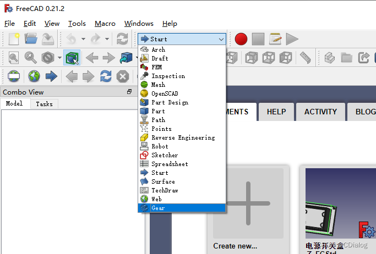Image resolution: width=376 pixels, height=254 pixels.
Task: Open the HELP tab on start page
Action: (276, 112)
